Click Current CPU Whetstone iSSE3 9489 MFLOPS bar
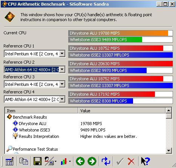The image size is (176, 168). tap(121, 40)
